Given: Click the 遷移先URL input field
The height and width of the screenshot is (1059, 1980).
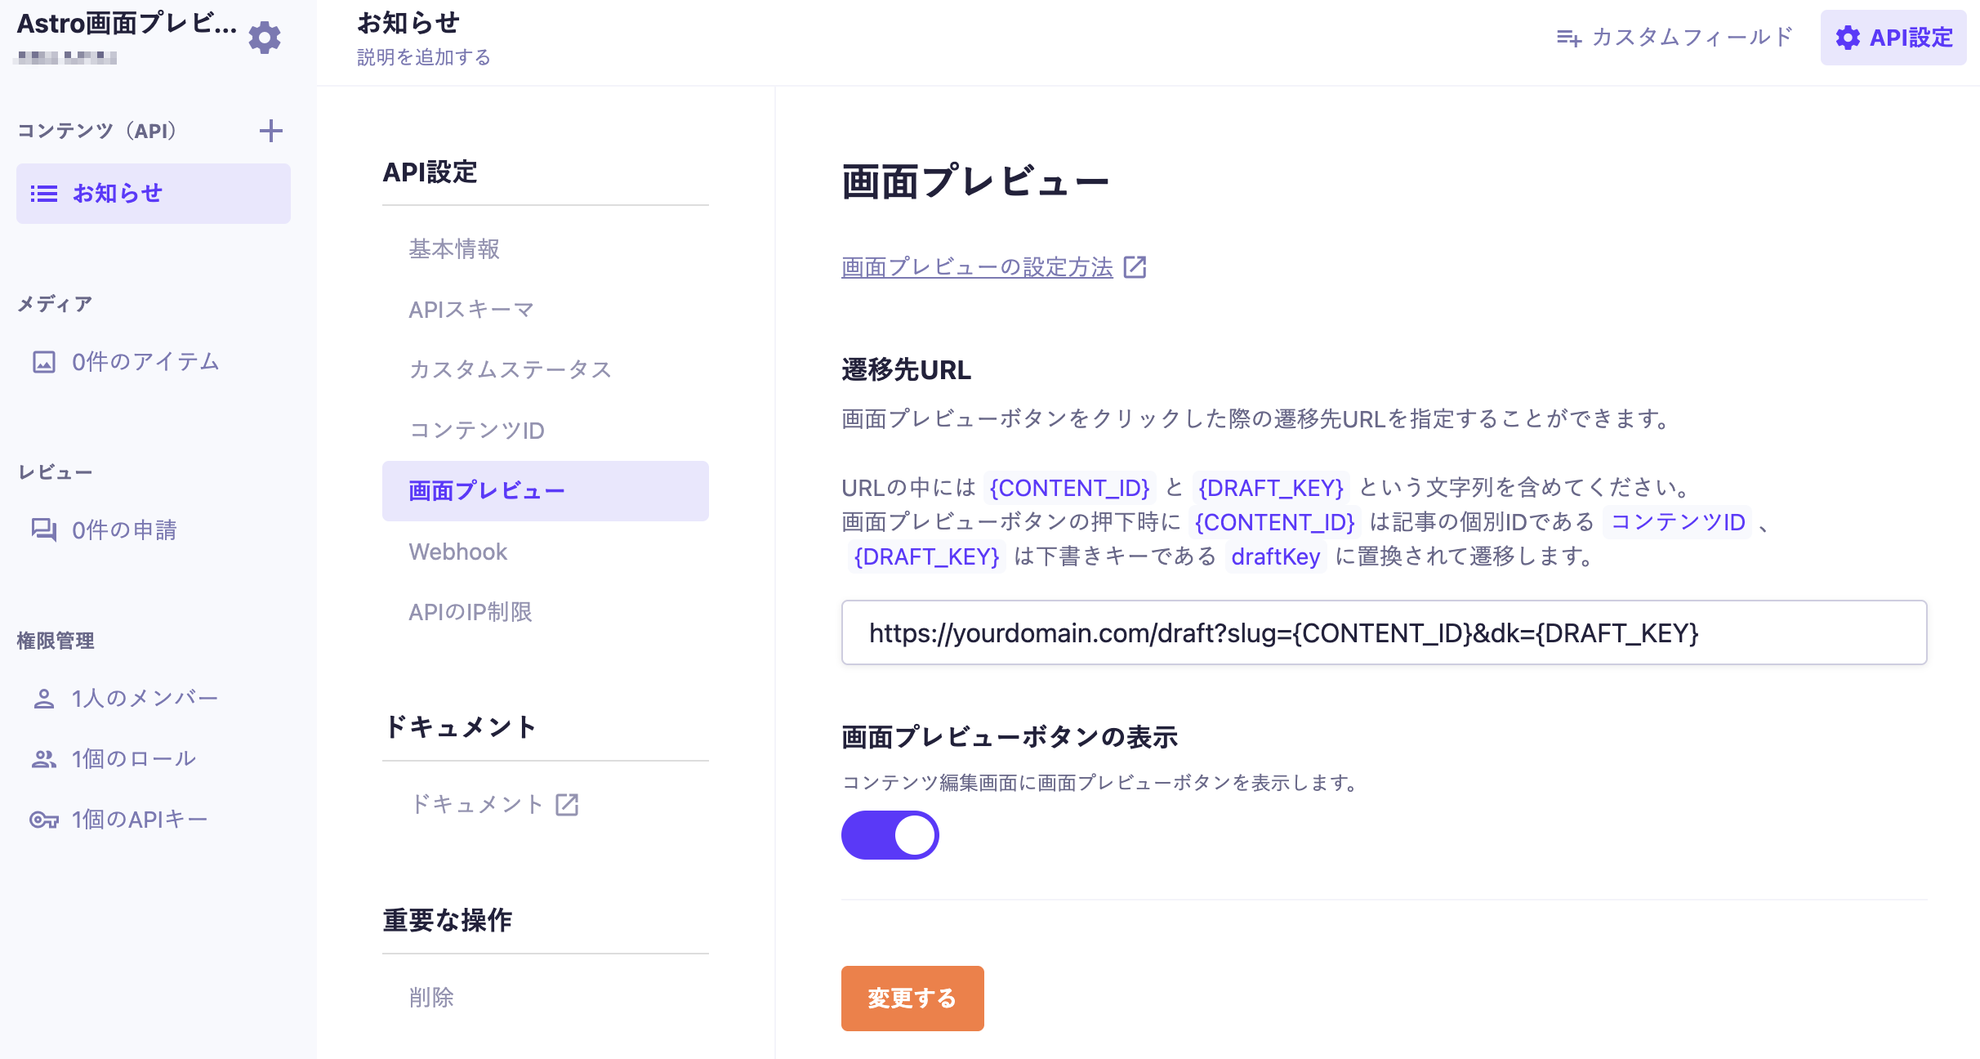Looking at the screenshot, I should pyautogui.click(x=1384, y=633).
